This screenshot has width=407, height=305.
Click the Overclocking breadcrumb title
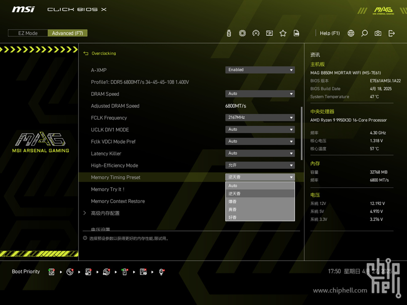(x=104, y=54)
